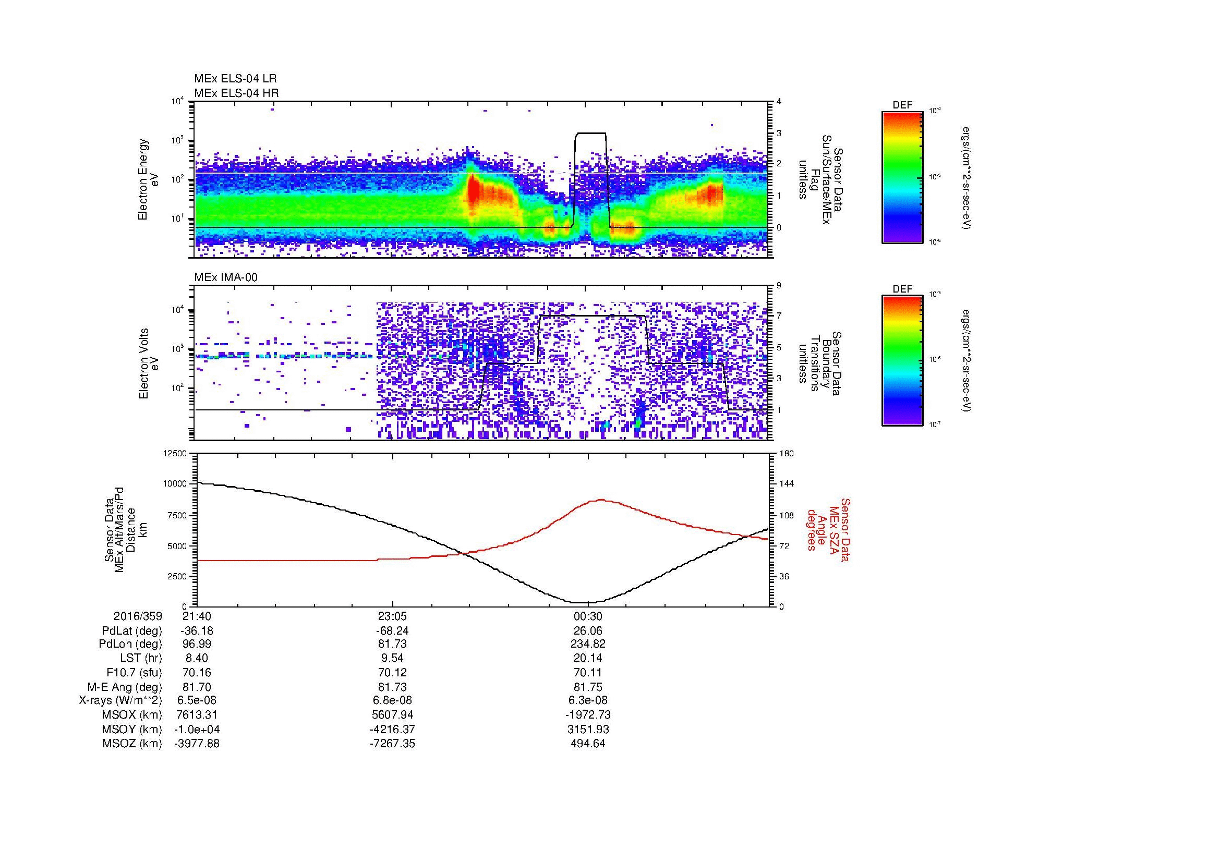The height and width of the screenshot is (862, 1220).
Task: Click PdLat value -68.24
Action: coord(392,631)
